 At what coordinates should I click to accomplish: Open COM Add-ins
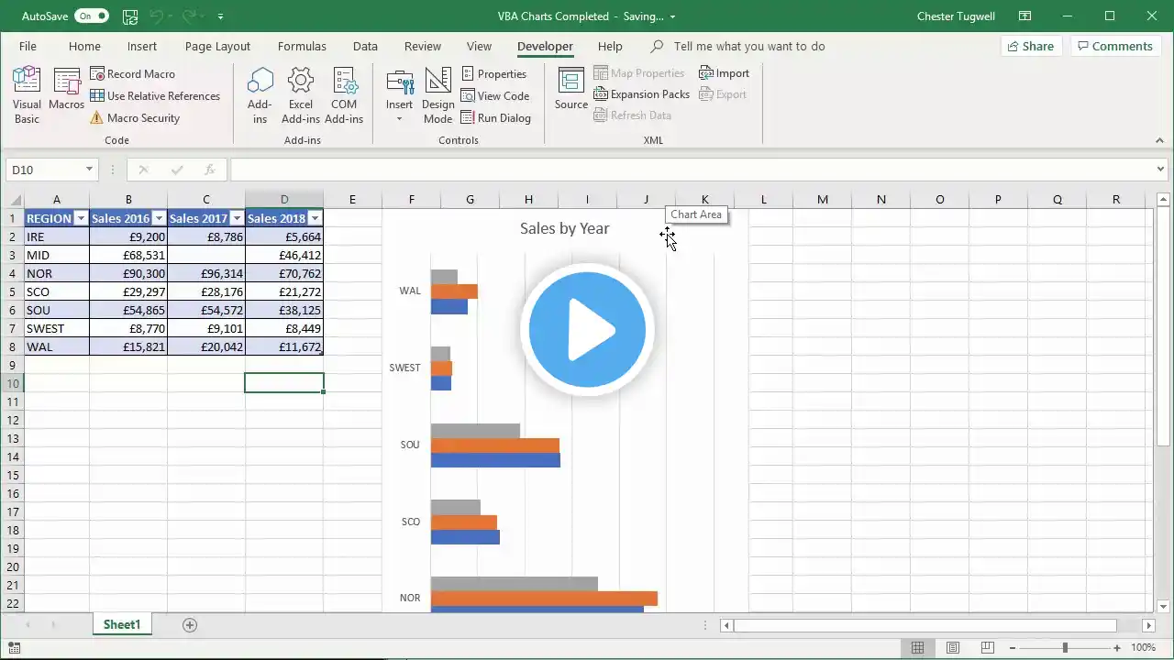pos(344,95)
